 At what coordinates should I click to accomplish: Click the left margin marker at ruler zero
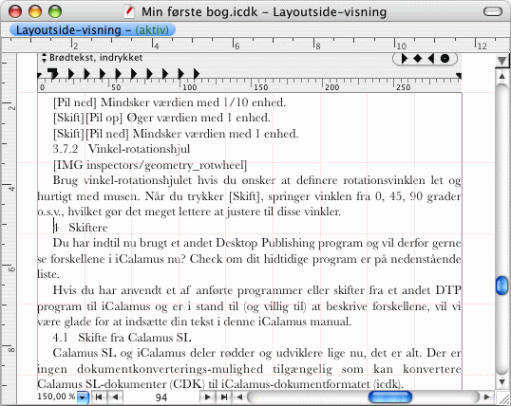pyautogui.click(x=40, y=77)
